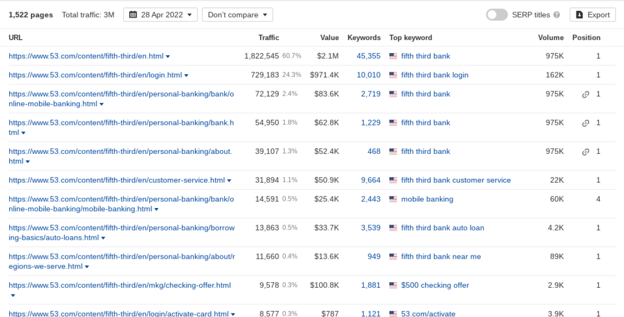Expand dropdown arrow next to en.html URL
Image resolution: width=624 pixels, height=317 pixels.
[x=168, y=57]
